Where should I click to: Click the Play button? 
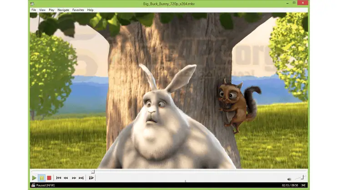pyautogui.click(x=34, y=178)
